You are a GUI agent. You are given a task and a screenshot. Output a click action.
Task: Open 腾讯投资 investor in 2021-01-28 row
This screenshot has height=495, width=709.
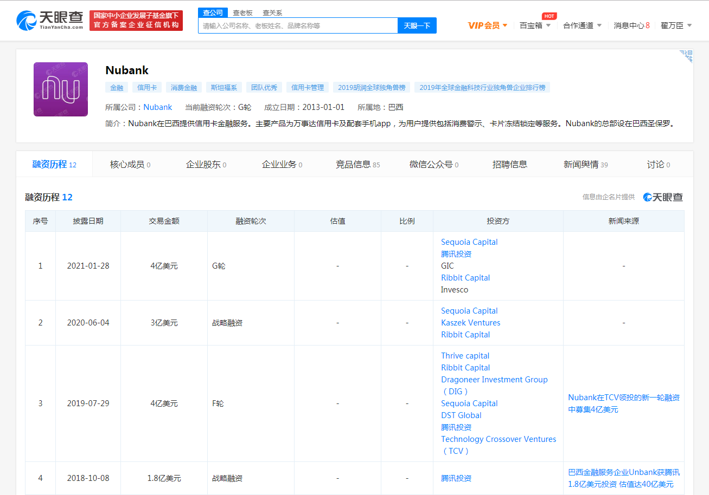click(x=456, y=254)
